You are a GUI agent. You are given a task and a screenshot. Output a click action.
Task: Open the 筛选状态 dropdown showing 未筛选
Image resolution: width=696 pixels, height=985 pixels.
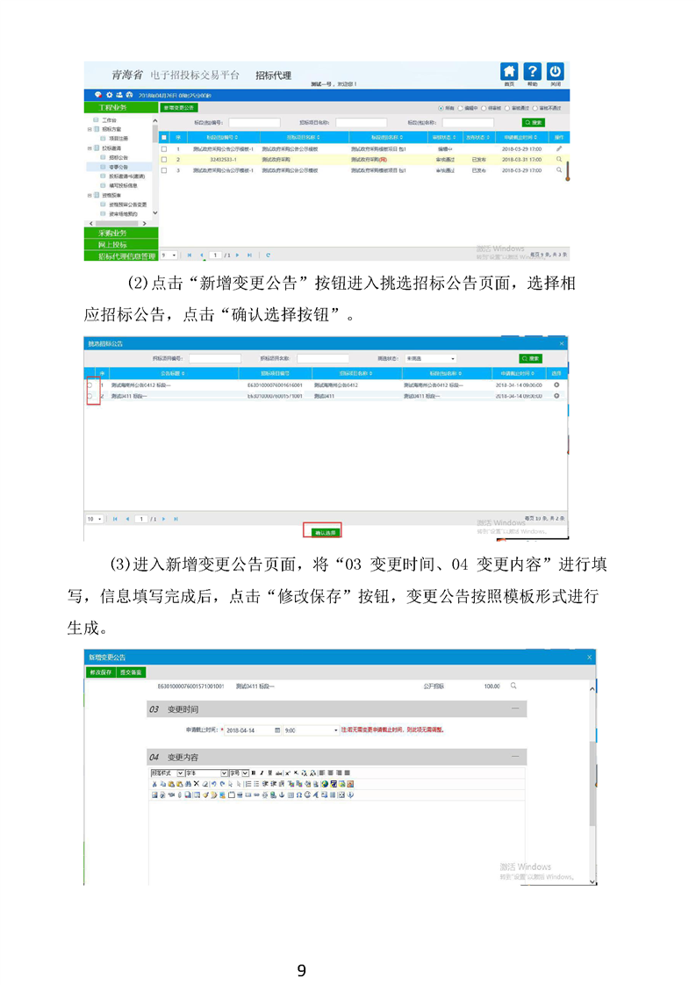[x=429, y=358]
